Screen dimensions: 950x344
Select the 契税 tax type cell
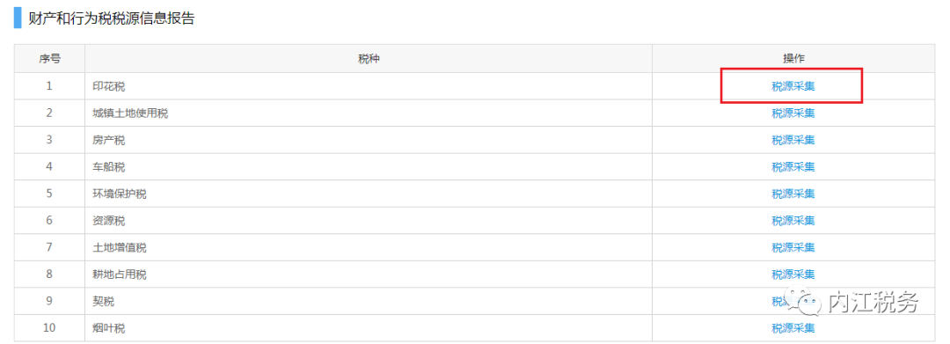point(369,301)
